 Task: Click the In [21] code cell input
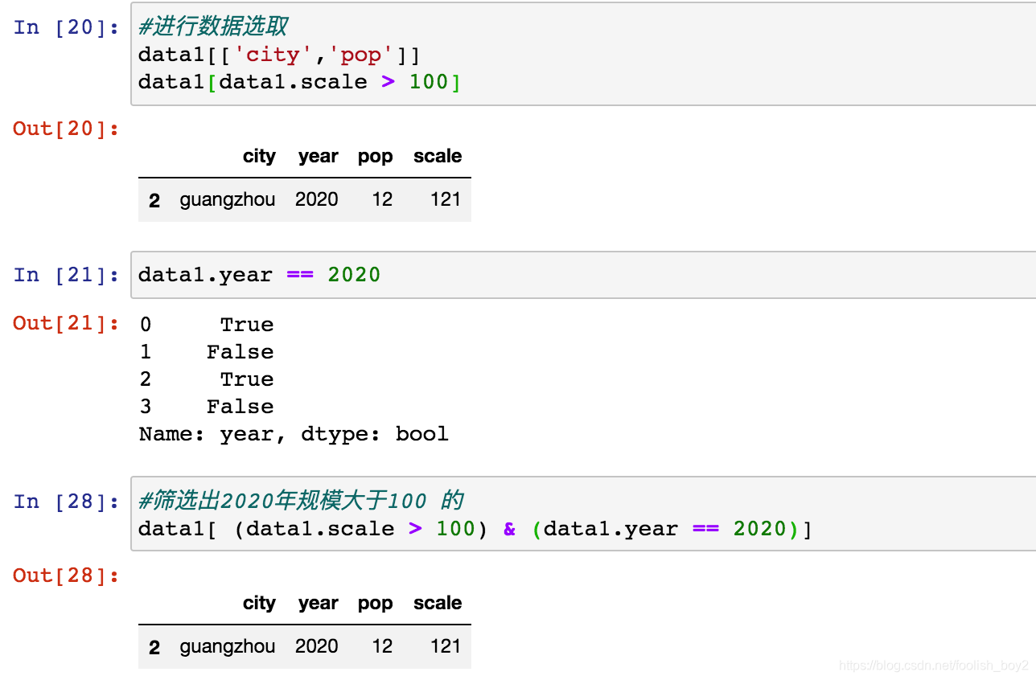coord(583,275)
